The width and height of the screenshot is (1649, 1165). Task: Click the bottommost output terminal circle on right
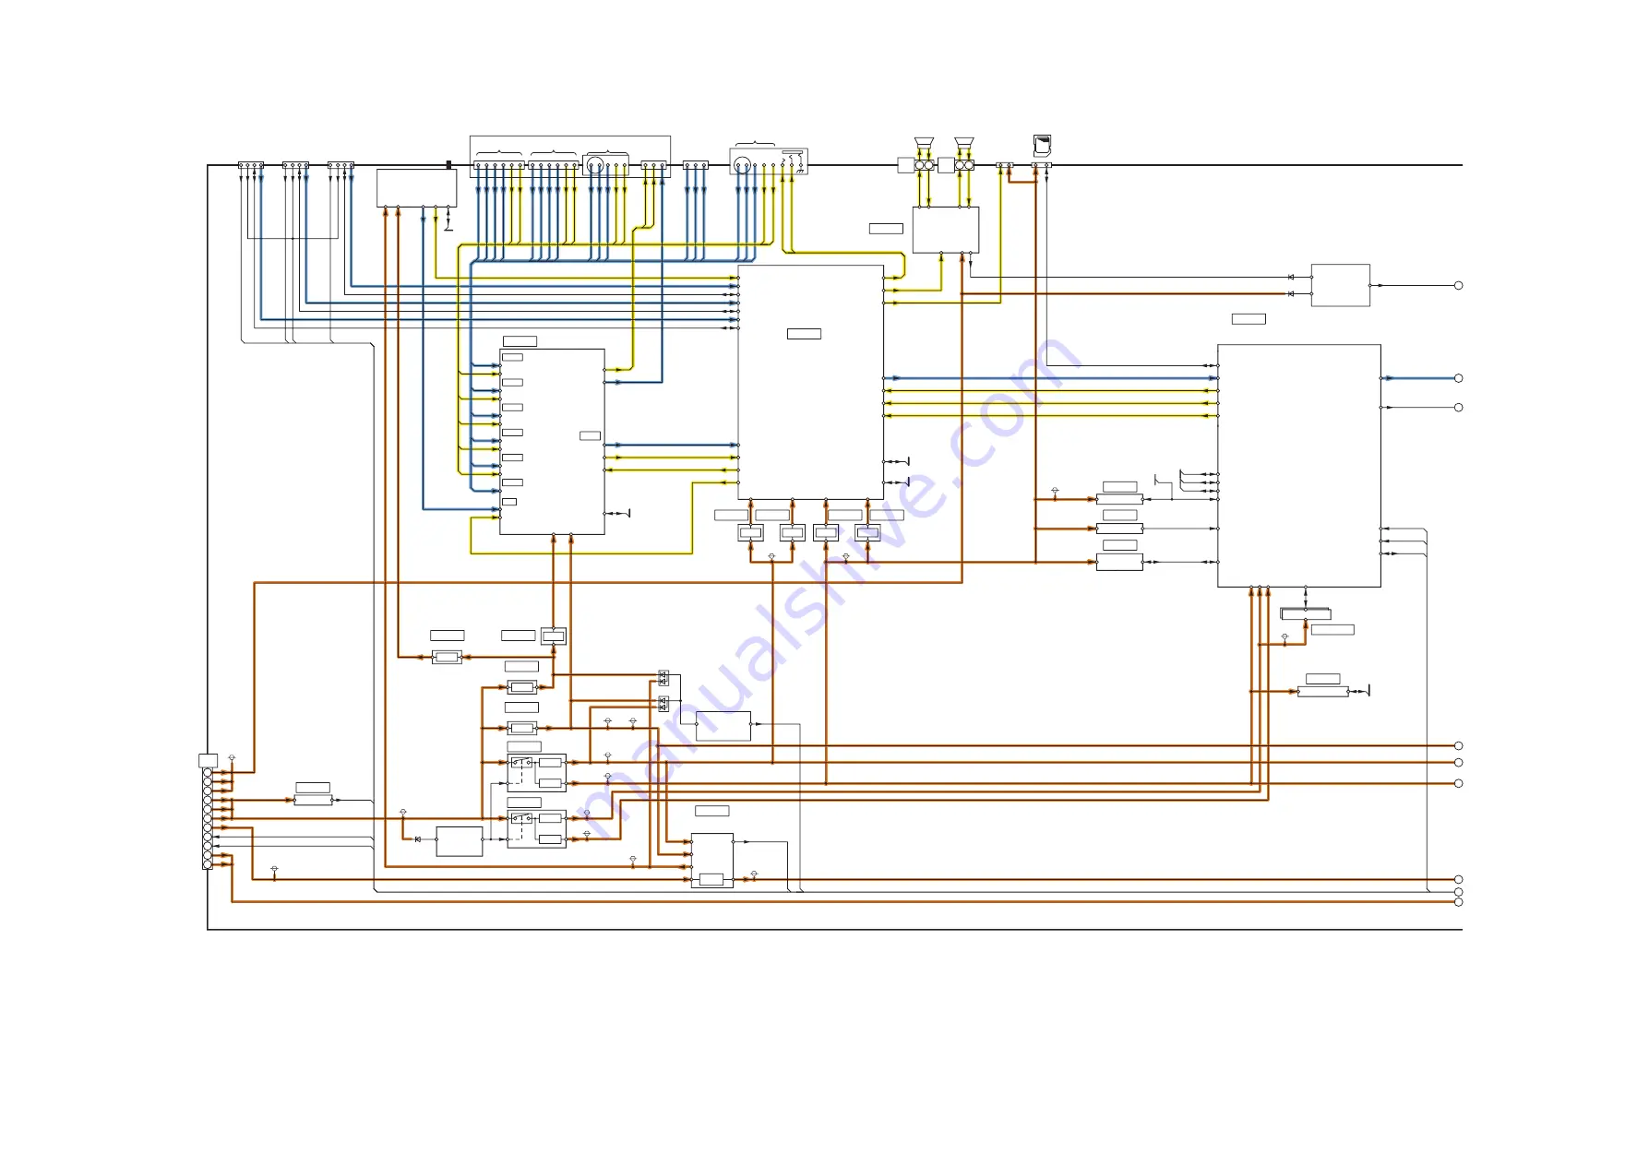tap(1458, 902)
